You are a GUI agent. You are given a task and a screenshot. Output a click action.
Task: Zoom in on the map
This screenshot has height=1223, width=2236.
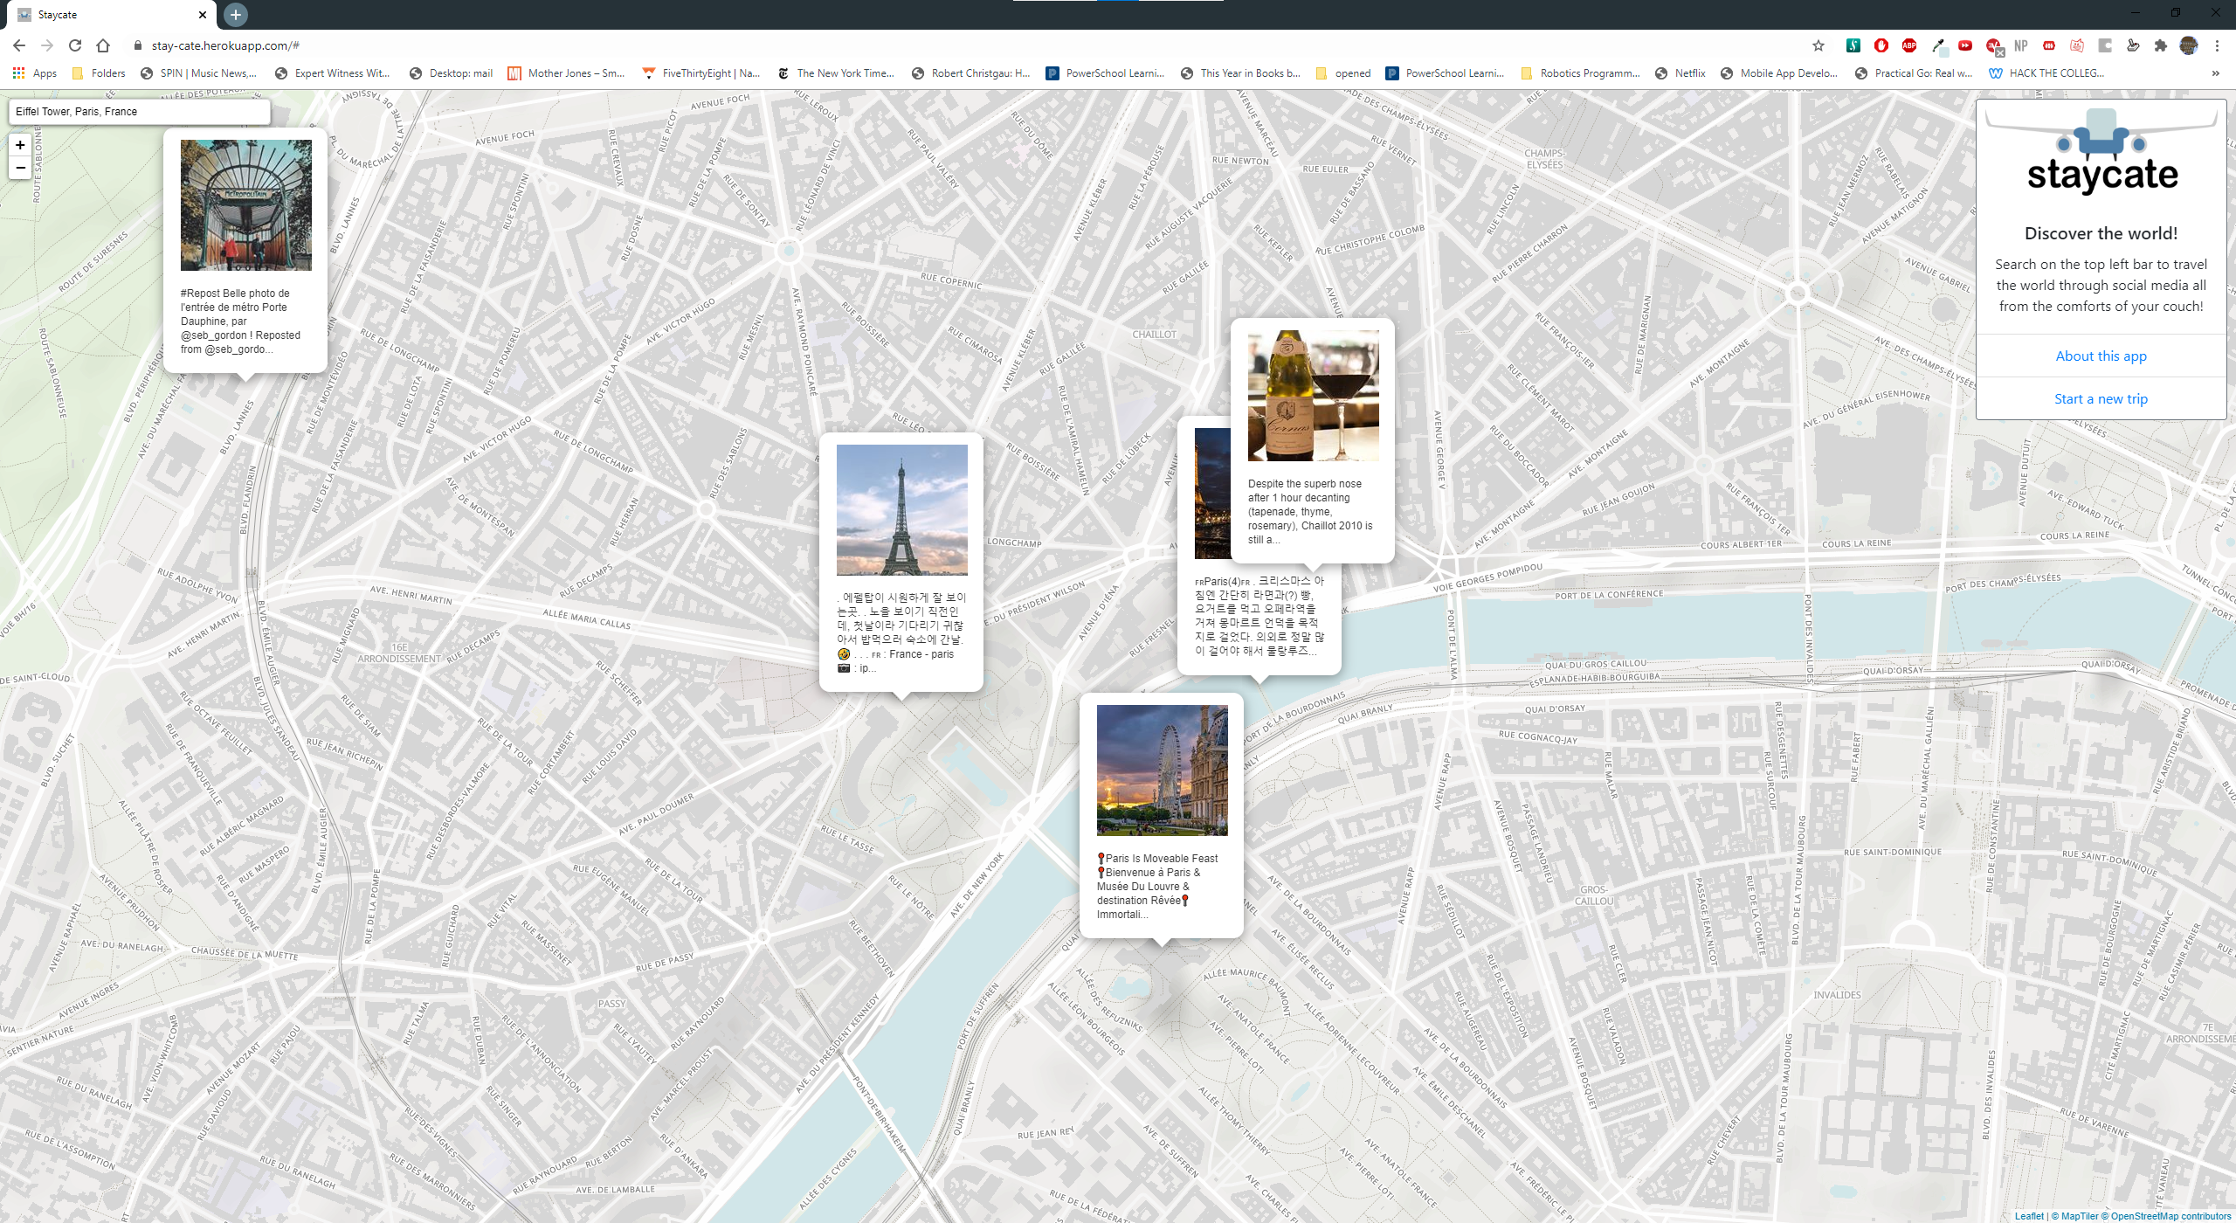(x=20, y=145)
